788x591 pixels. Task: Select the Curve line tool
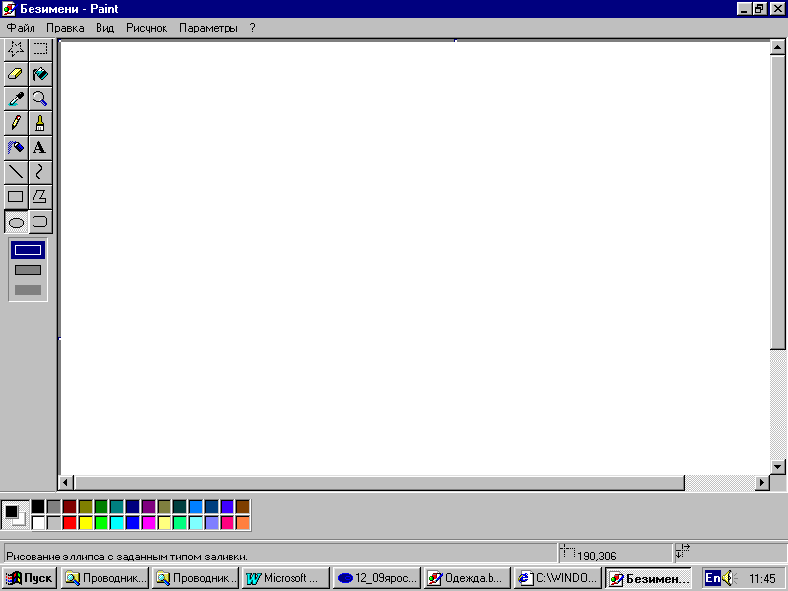tap(40, 172)
